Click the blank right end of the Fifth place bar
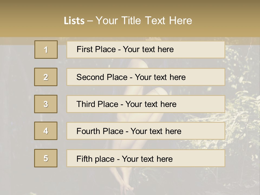Viewport: 260px width, 195px height. pyautogui.click(x=206, y=158)
